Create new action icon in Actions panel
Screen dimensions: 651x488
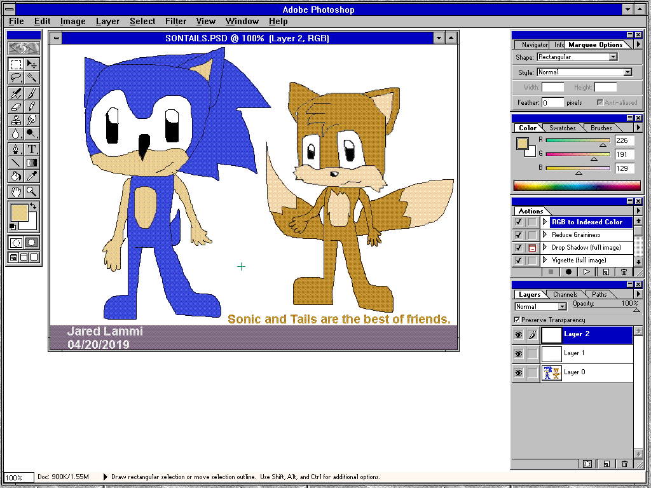(x=606, y=272)
